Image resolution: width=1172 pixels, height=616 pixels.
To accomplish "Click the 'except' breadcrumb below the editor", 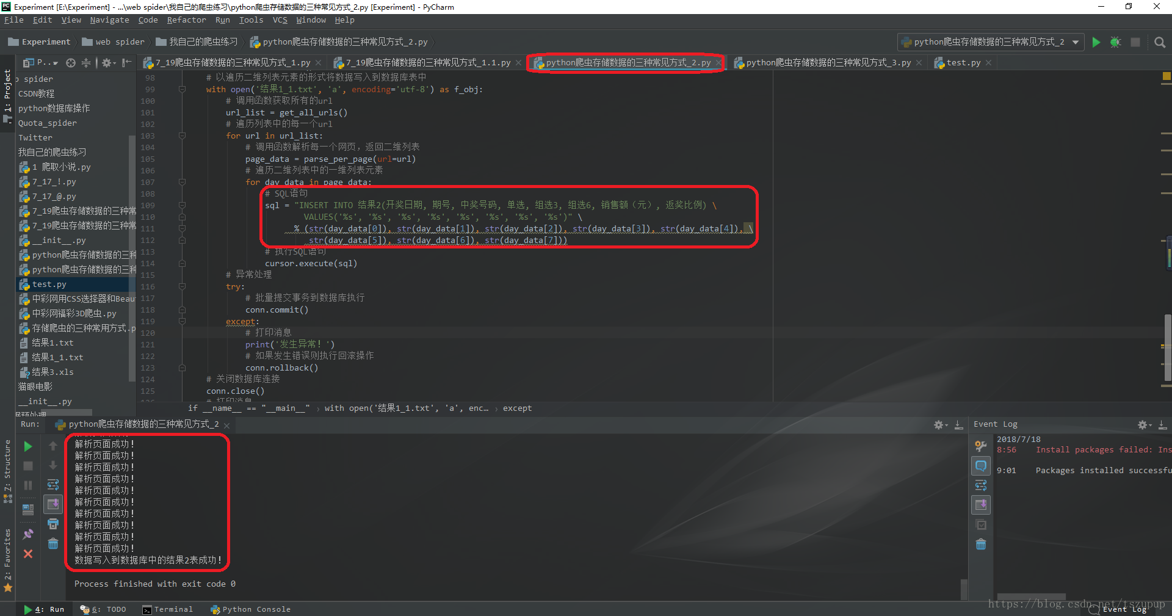I will [x=517, y=408].
